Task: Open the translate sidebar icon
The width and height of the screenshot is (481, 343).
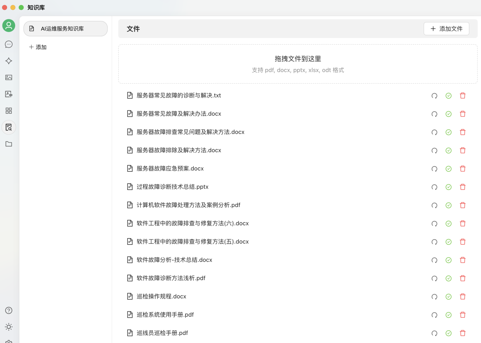Action: pos(9,94)
